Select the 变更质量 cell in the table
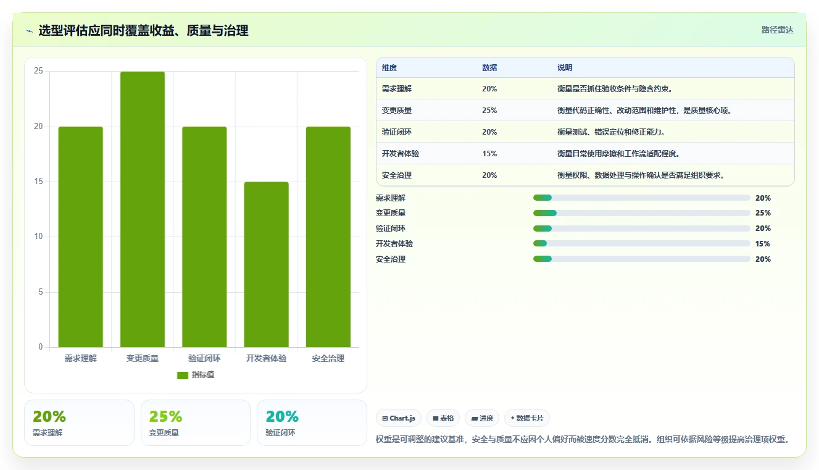 click(397, 111)
